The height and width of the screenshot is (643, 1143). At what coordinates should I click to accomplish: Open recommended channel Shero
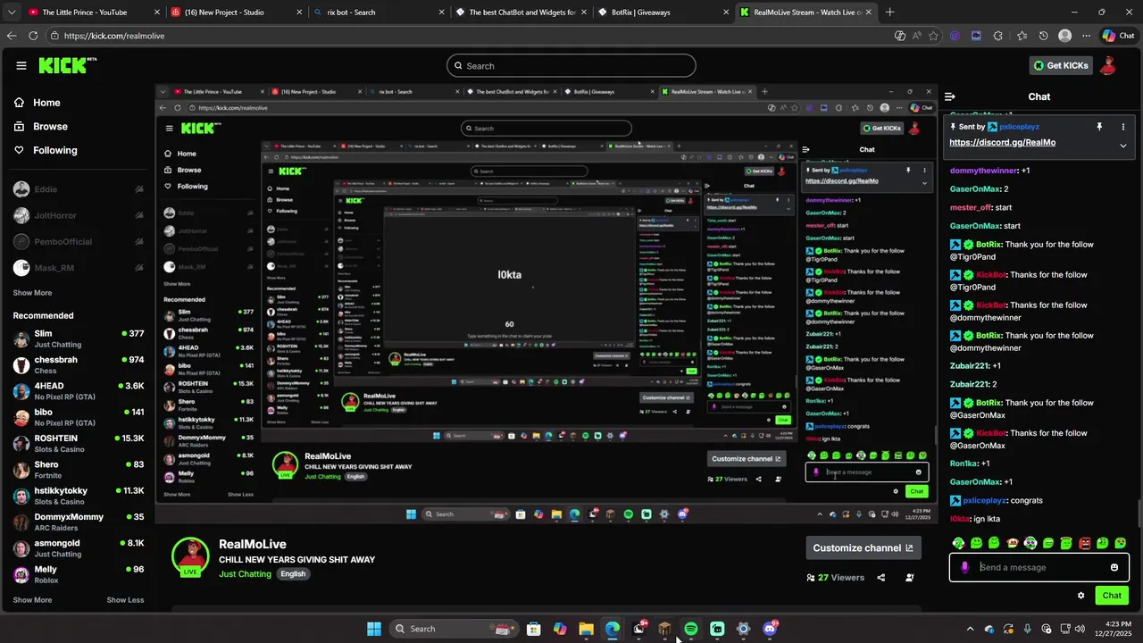pos(78,470)
